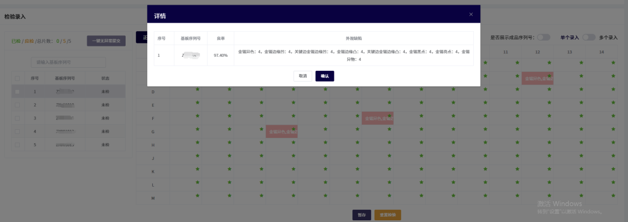Viewport: 628px width, 222px height.
Task: Click the 状态 column header in the left list
Action: click(105, 78)
